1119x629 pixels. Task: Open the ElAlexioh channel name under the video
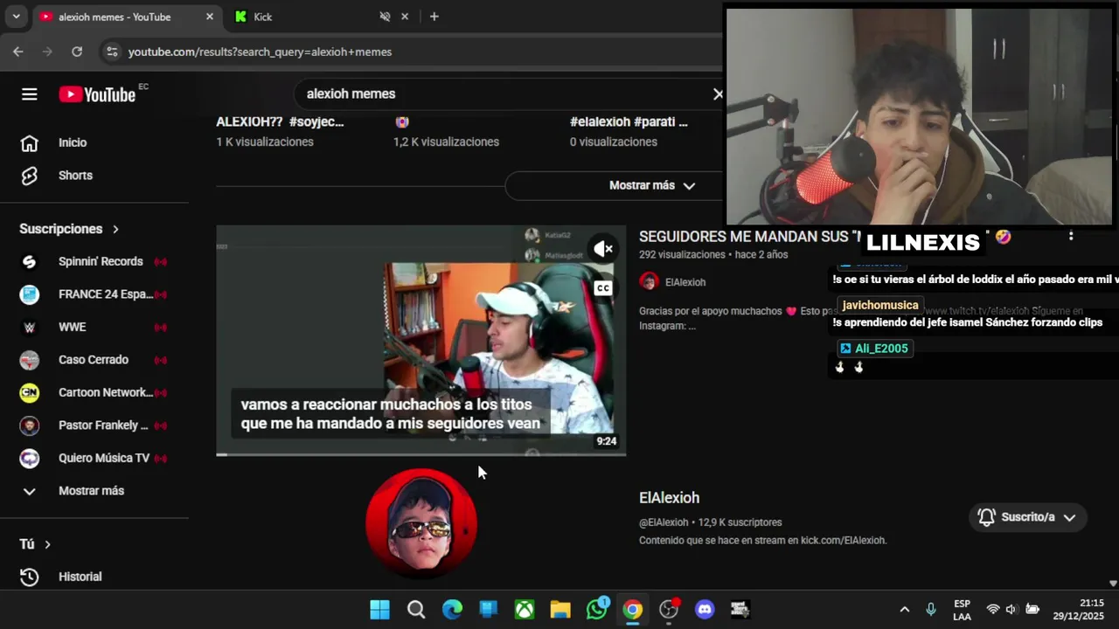coord(685,282)
